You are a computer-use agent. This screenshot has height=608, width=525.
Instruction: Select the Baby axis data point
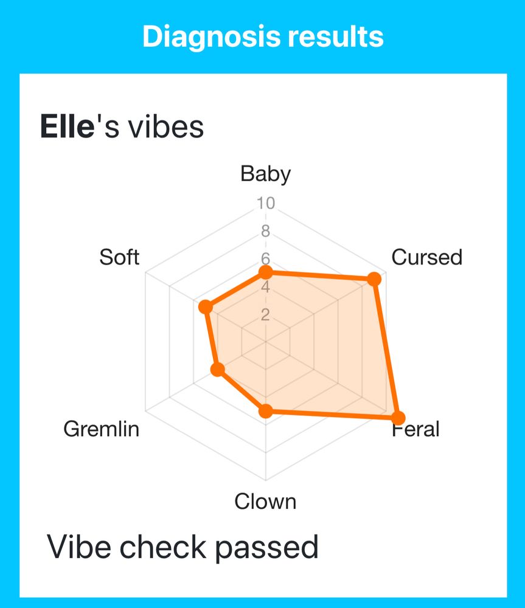click(265, 273)
